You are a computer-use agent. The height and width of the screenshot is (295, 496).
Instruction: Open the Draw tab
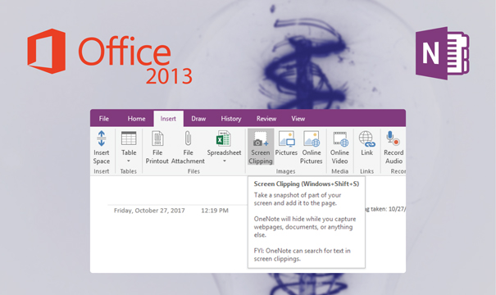click(198, 119)
